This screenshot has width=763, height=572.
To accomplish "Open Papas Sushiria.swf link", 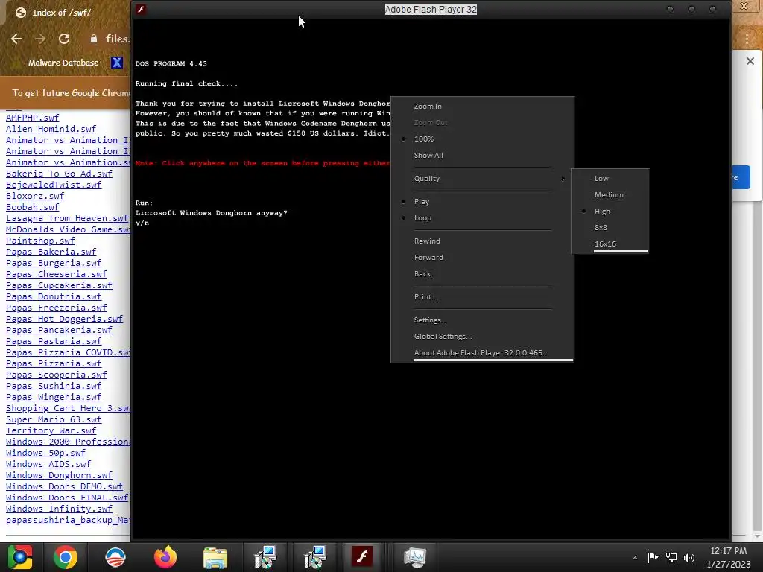I will pyautogui.click(x=54, y=386).
